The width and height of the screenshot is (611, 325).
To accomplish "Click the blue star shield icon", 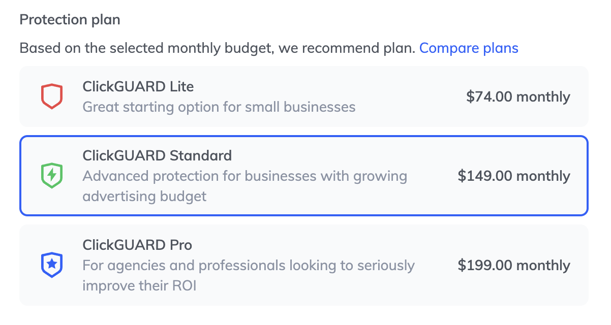I will coord(51,265).
